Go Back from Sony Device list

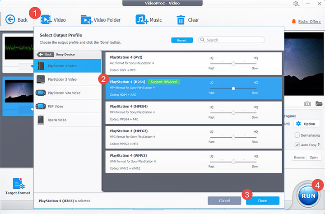[45, 54]
